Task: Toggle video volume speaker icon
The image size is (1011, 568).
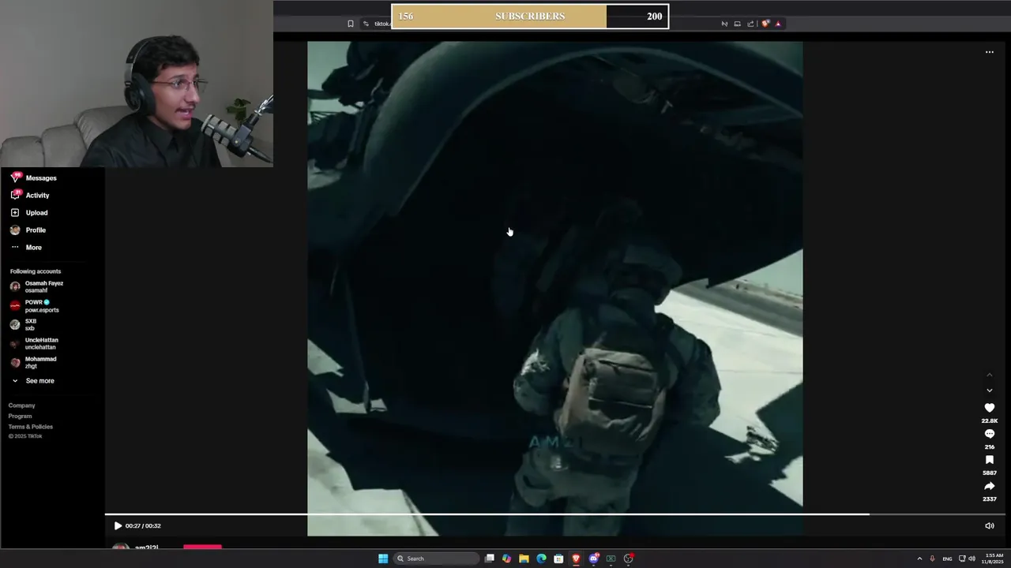Action: coord(989,526)
